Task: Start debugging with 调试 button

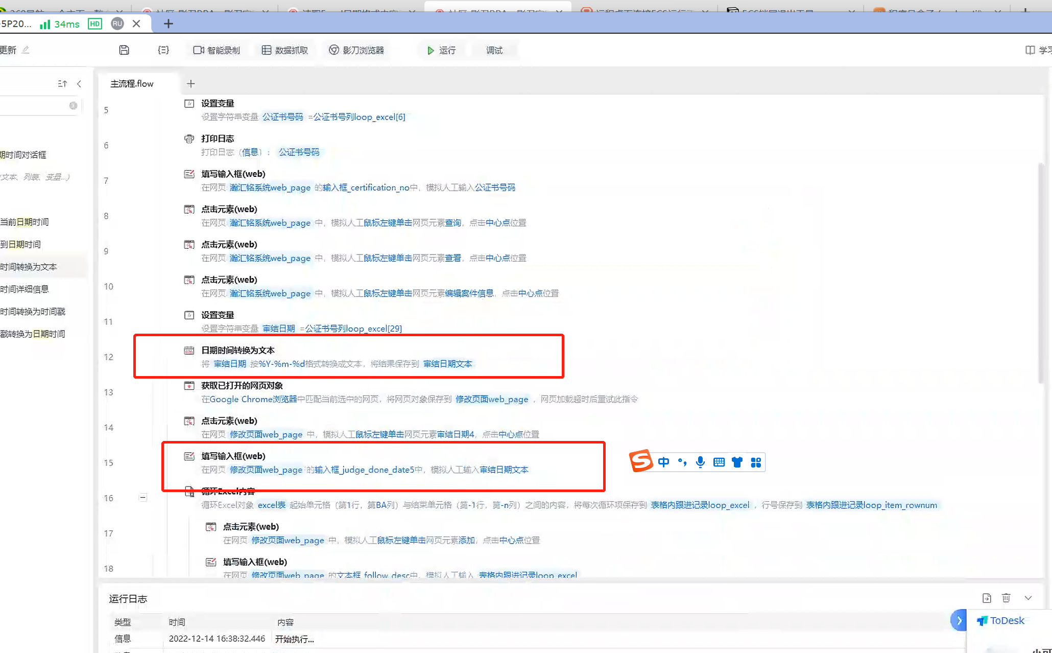Action: (x=494, y=50)
